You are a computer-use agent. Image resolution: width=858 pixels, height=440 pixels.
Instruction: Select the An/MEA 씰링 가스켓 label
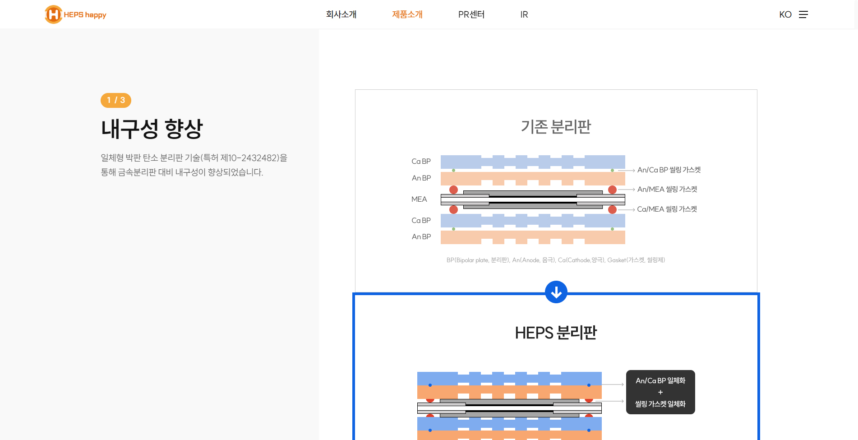coord(667,190)
